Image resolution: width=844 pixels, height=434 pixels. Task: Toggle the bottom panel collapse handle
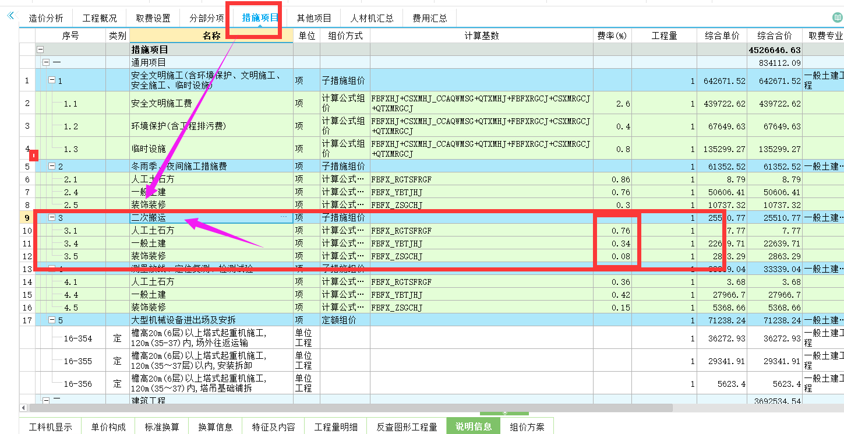[504, 413]
